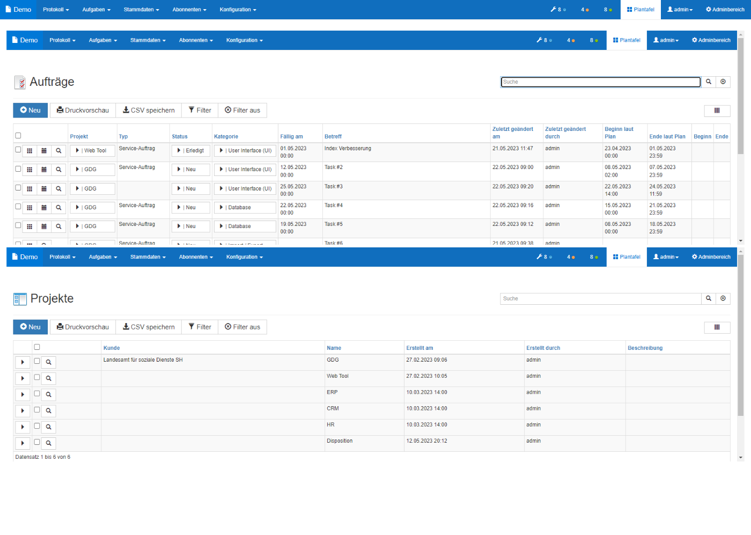Tick the checkbox for the Task #5 row
751x535 pixels.
click(x=18, y=225)
